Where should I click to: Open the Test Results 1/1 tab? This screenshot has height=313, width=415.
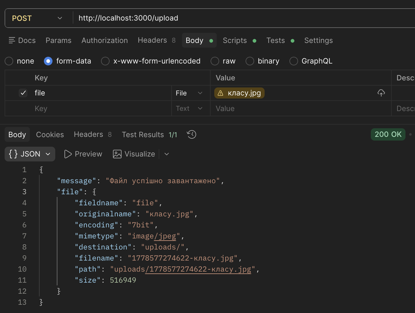pos(149,134)
